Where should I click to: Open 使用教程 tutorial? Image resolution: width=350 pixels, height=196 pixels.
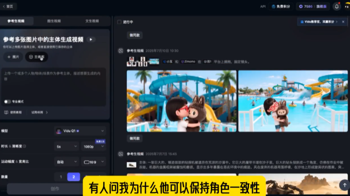[13, 112]
